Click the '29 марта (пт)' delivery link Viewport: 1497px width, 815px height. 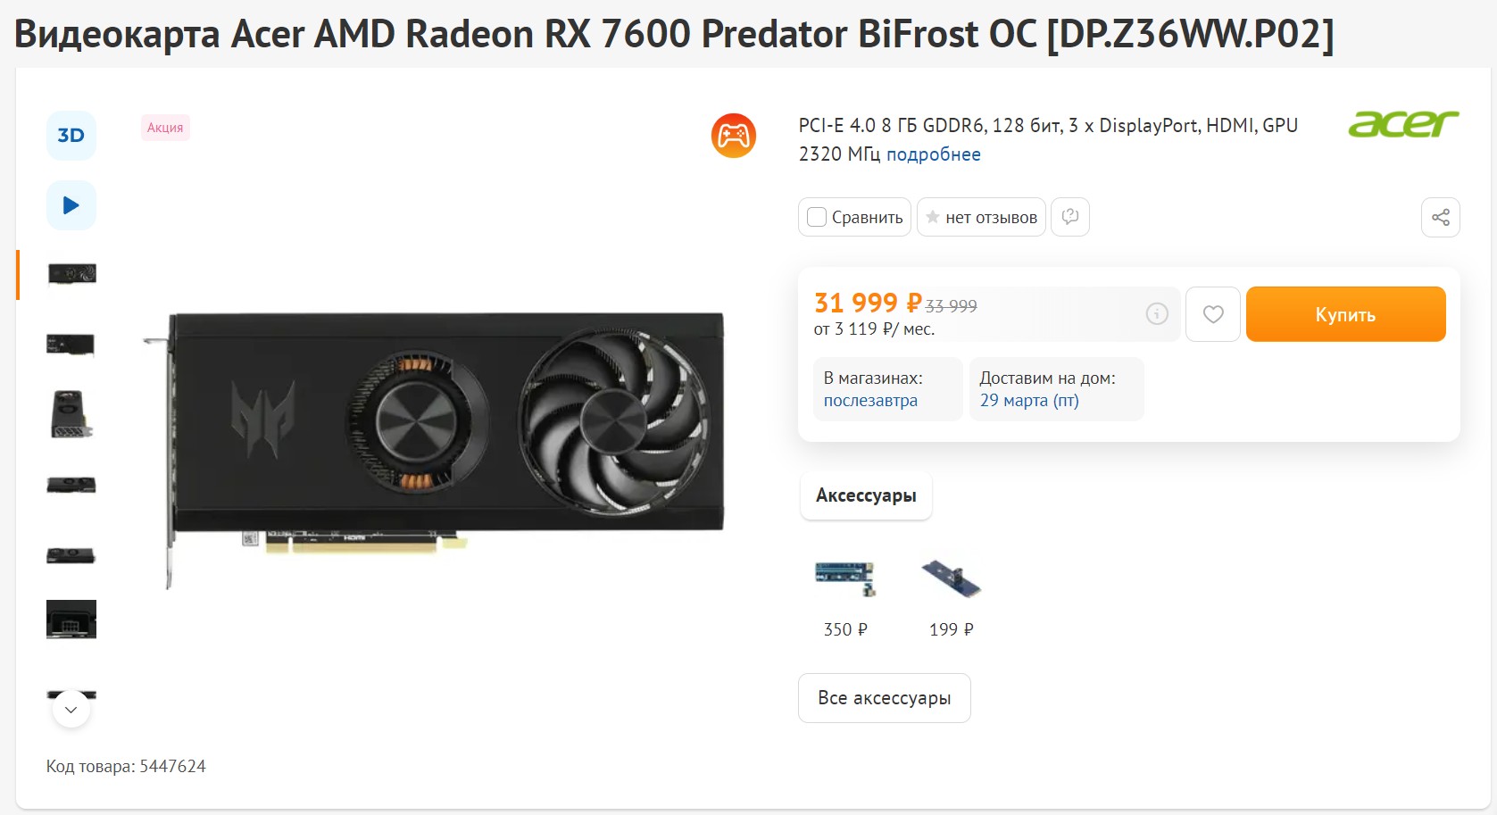pos(1029,401)
